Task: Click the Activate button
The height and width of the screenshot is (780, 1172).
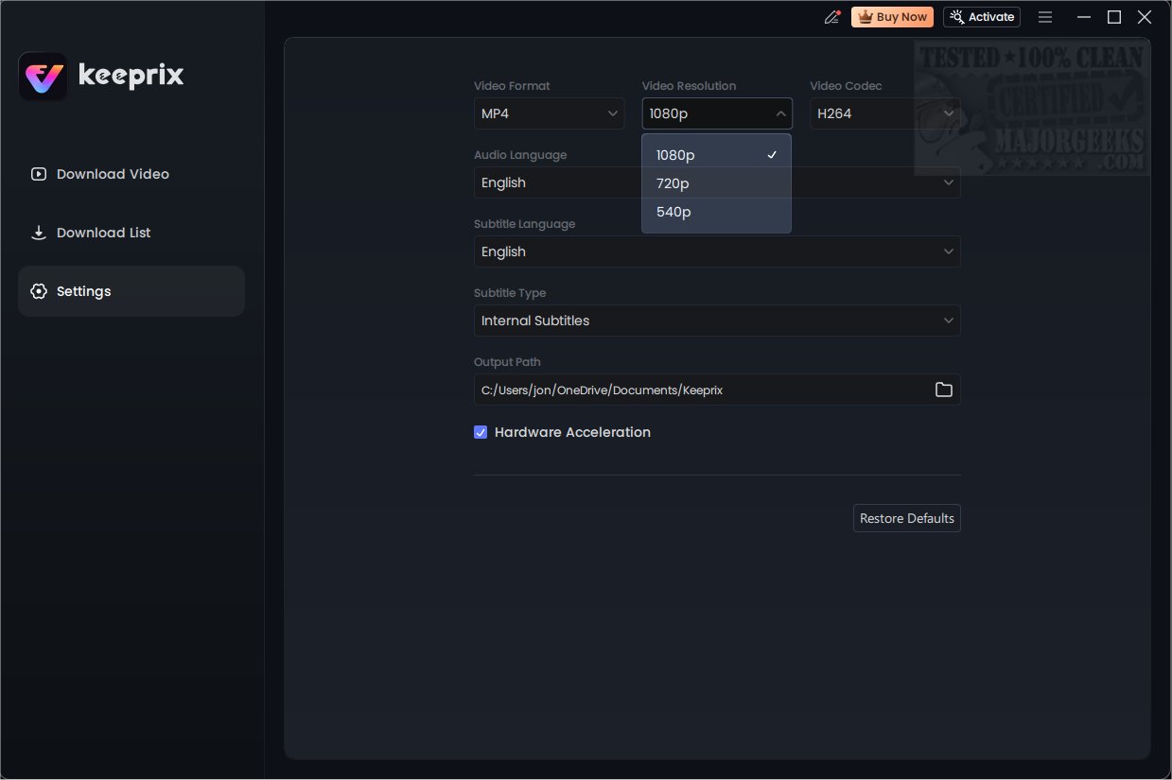Action: (x=981, y=17)
